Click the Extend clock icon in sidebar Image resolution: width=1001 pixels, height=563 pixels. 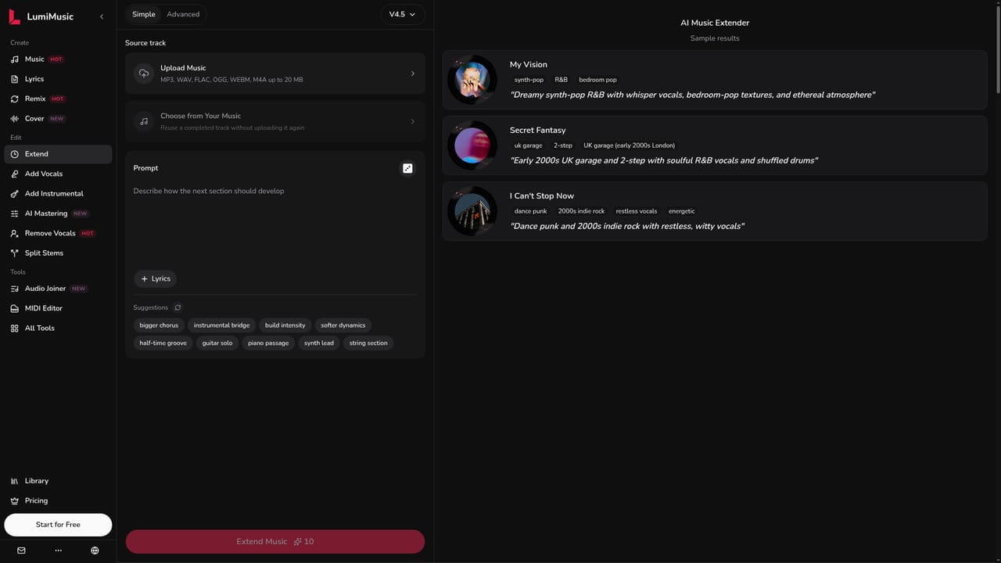click(15, 154)
